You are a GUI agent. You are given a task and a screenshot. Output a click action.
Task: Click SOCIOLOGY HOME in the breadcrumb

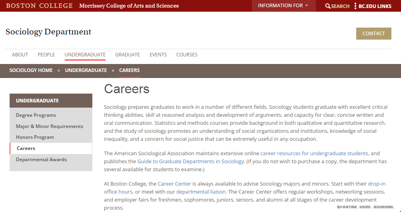pos(31,70)
